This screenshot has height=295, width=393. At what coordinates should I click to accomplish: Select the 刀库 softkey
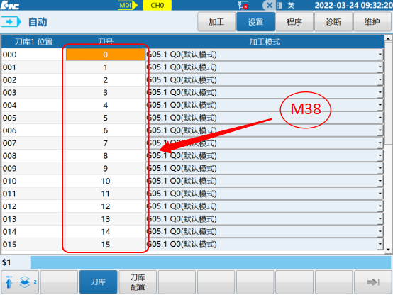tap(98, 282)
